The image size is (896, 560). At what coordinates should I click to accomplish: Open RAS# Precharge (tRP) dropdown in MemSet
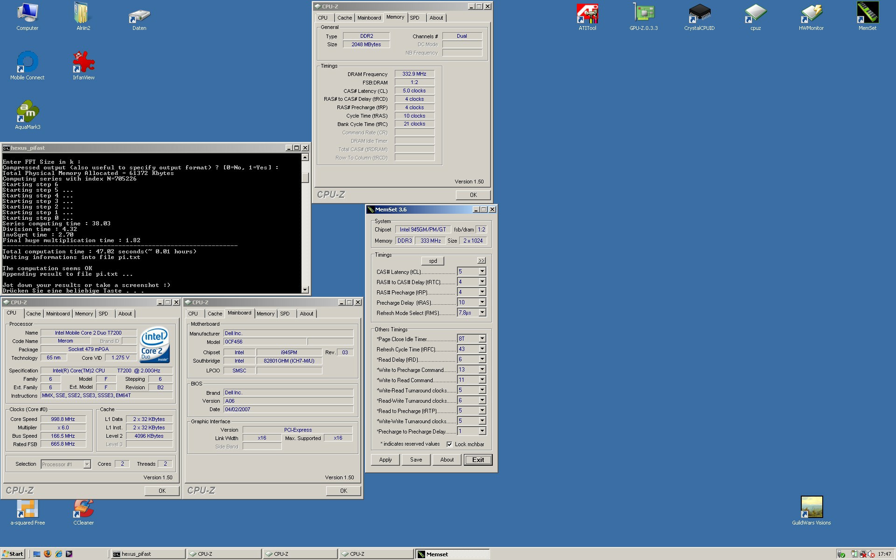click(x=482, y=292)
